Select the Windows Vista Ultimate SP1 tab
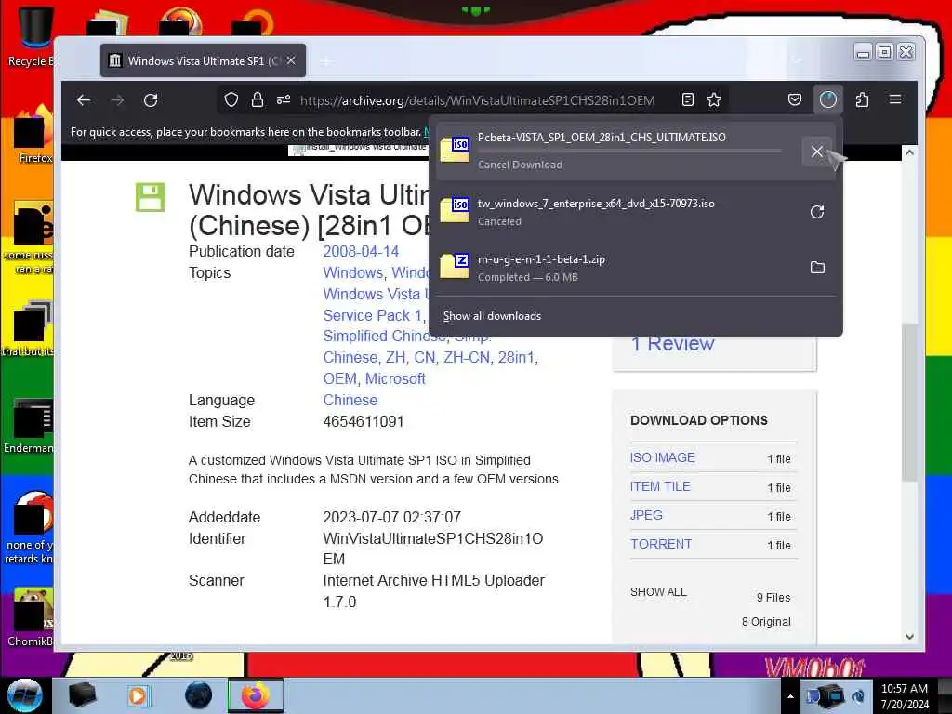The width and height of the screenshot is (952, 714). click(x=203, y=60)
